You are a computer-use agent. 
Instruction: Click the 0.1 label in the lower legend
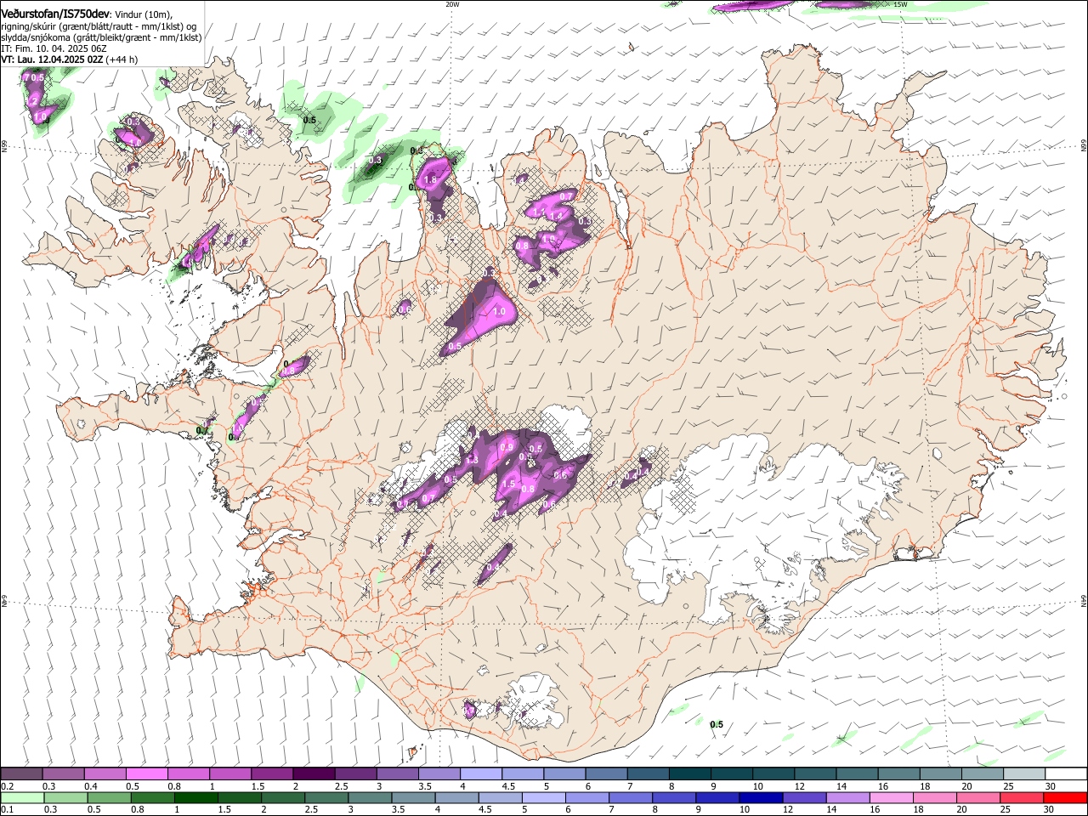coord(7,809)
